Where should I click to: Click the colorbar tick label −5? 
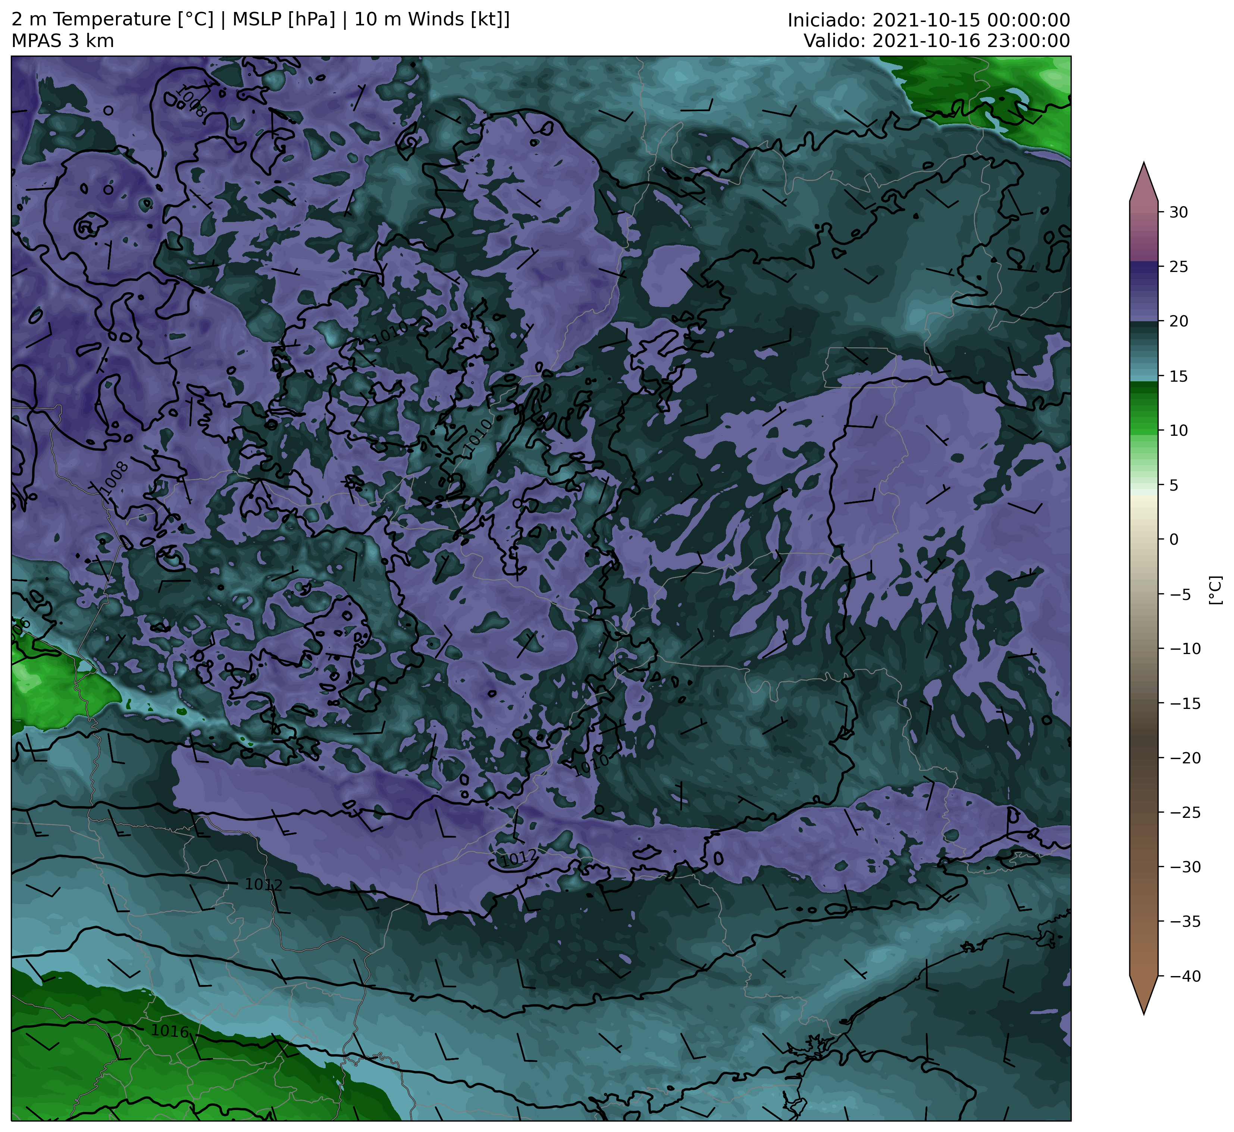tap(1180, 594)
